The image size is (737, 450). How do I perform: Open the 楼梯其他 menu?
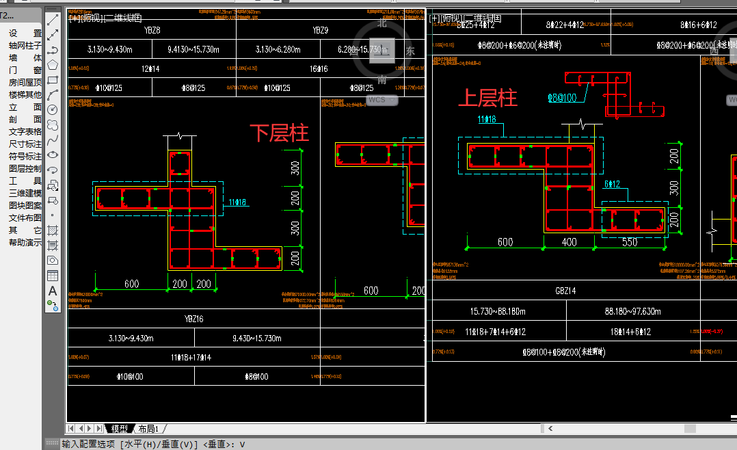click(25, 94)
